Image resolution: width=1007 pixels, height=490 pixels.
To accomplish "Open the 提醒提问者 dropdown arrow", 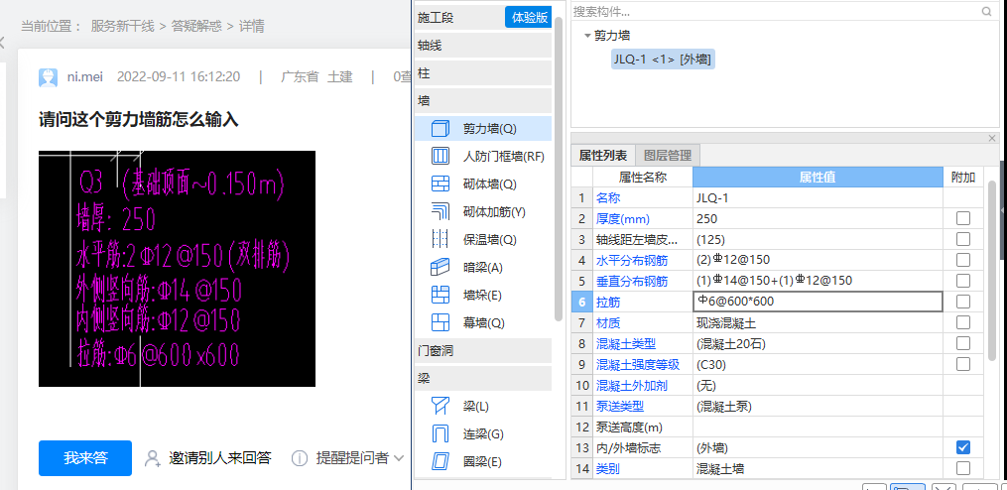I will [398, 458].
